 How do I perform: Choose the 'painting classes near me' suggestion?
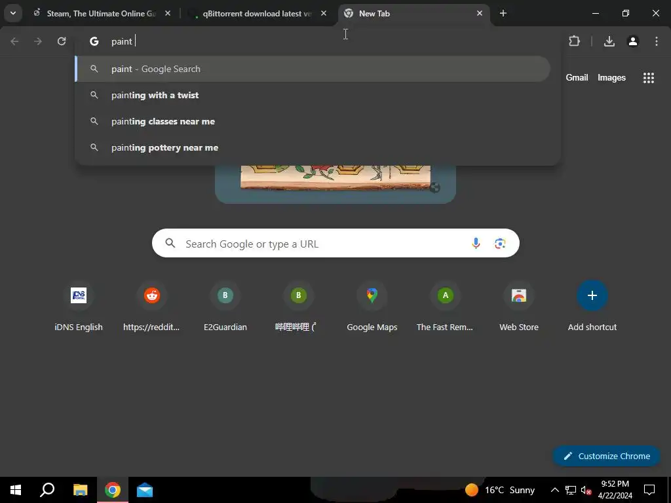[x=313, y=121]
